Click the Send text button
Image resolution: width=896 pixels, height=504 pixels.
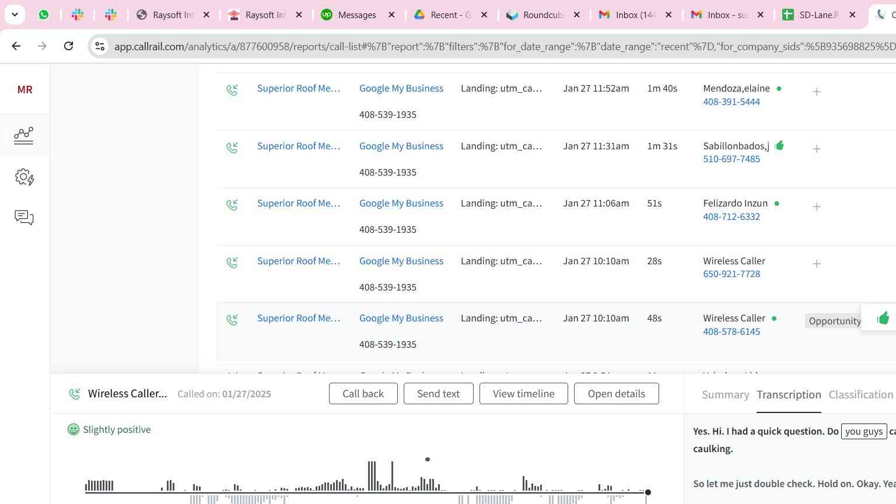pos(438,394)
